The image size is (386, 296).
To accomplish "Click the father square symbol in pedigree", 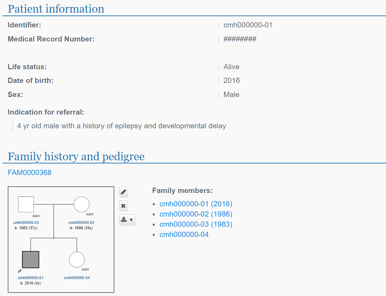I will tap(26, 204).
